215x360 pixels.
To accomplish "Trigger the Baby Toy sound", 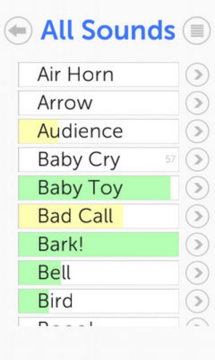I will (98, 188).
